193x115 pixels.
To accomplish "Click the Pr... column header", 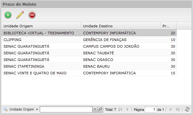I will 169,26.
